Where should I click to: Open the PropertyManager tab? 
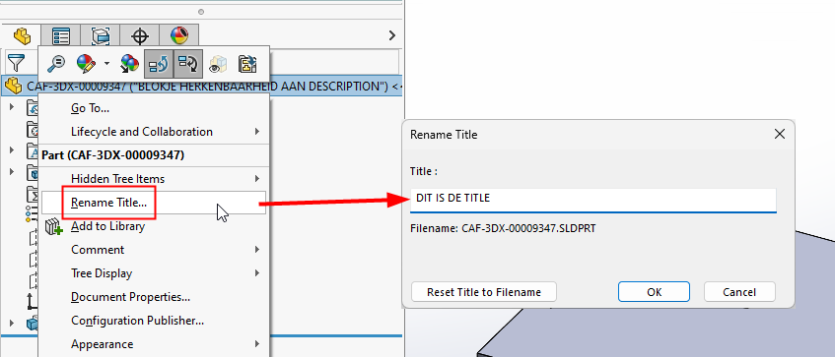pyautogui.click(x=61, y=36)
